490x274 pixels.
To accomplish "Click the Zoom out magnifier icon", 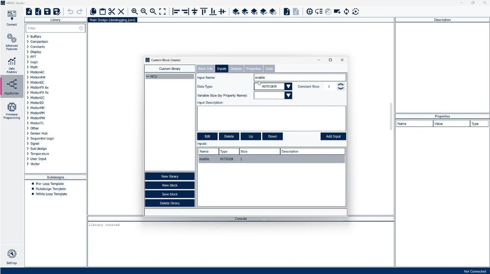I will pyautogui.click(x=144, y=12).
